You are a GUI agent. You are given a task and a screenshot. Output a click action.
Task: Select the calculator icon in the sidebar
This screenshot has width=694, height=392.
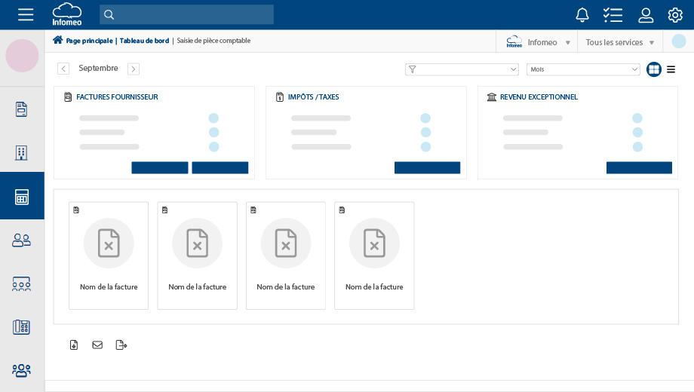22,197
